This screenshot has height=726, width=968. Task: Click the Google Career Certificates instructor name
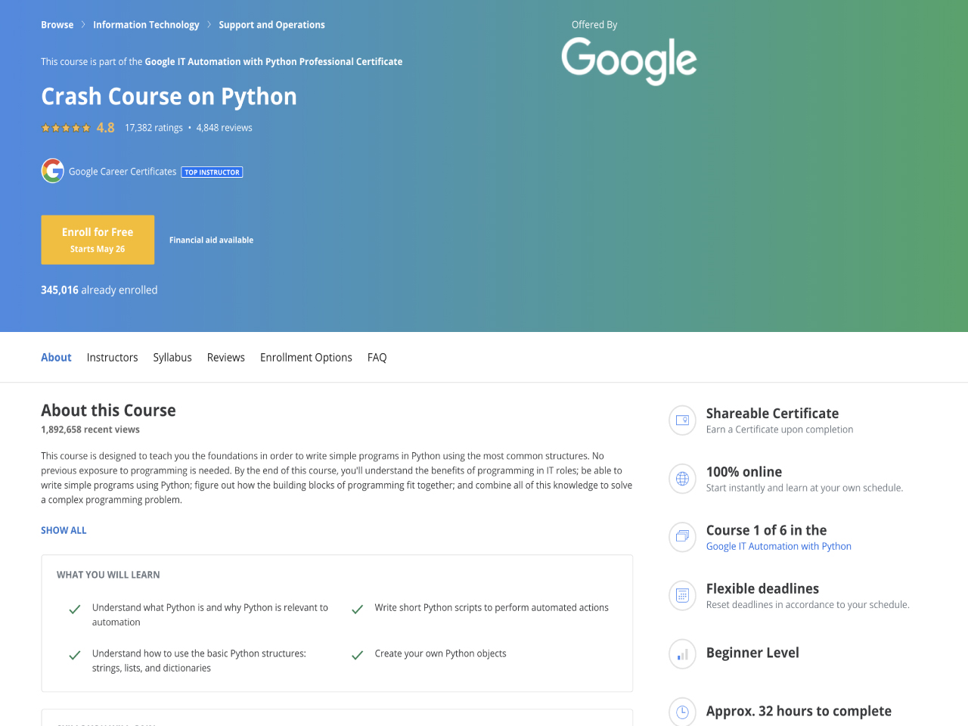click(123, 172)
